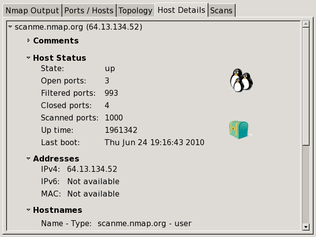Select the Host Details tab
The height and width of the screenshot is (237, 316).
[181, 10]
